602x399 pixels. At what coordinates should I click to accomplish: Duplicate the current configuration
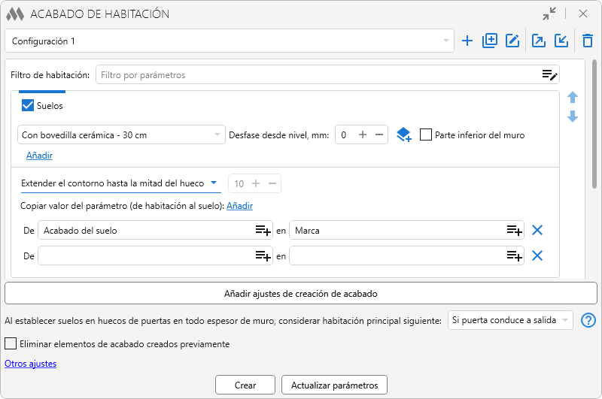[490, 41]
